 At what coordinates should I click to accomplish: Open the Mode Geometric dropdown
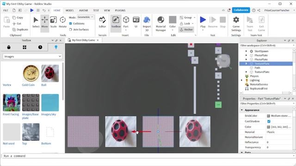tap(85, 17)
